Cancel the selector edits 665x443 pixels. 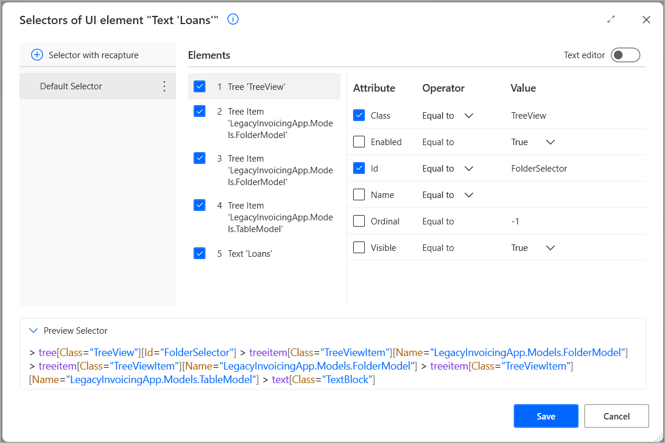[616, 415]
